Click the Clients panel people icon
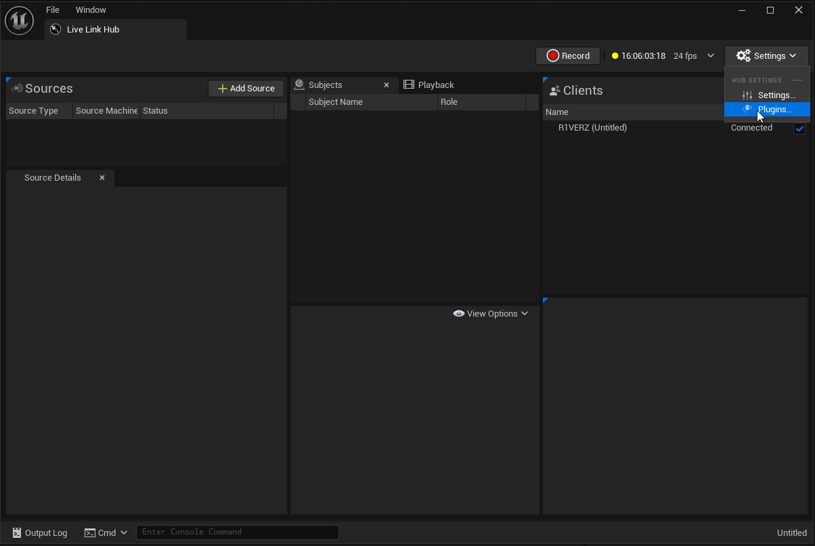 point(554,91)
